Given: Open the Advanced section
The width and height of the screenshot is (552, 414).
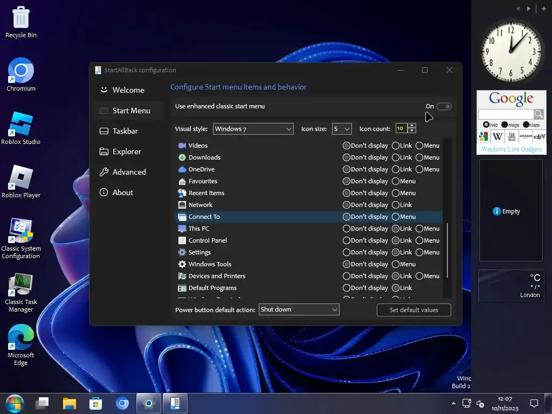Looking at the screenshot, I should [128, 172].
